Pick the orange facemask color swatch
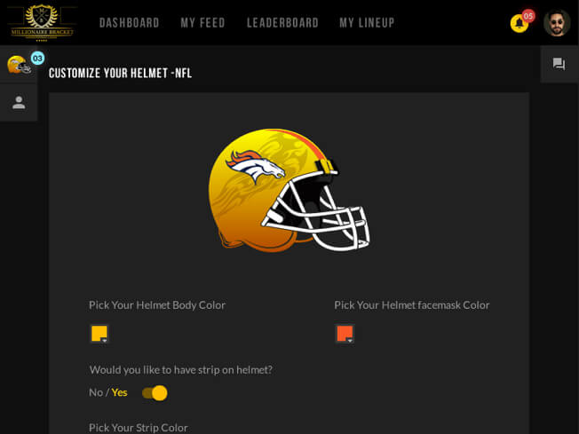Viewport: 579px width, 434px height. (345, 334)
